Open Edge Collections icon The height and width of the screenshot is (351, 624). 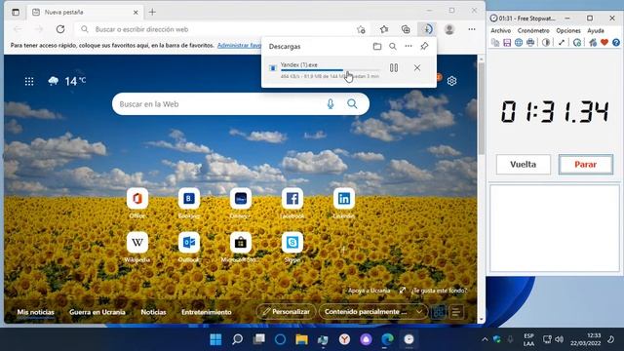406,29
